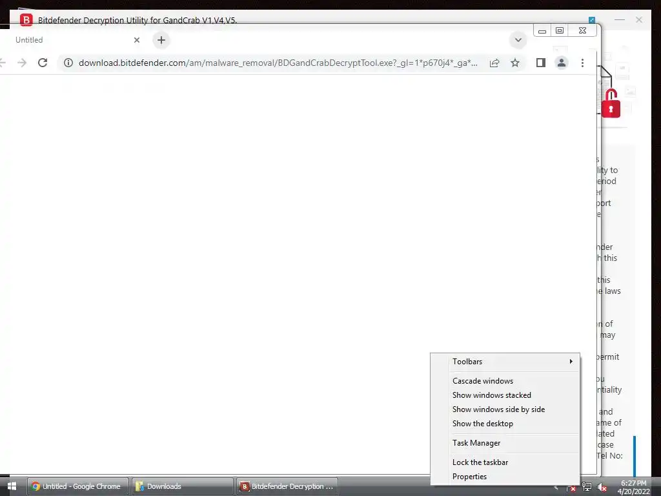Open the clock showing 6:27 PM
Screen dimensions: 661x496
tap(634, 487)
